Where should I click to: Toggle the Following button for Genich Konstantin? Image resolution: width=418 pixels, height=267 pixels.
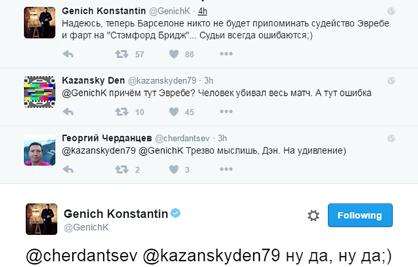360,215
